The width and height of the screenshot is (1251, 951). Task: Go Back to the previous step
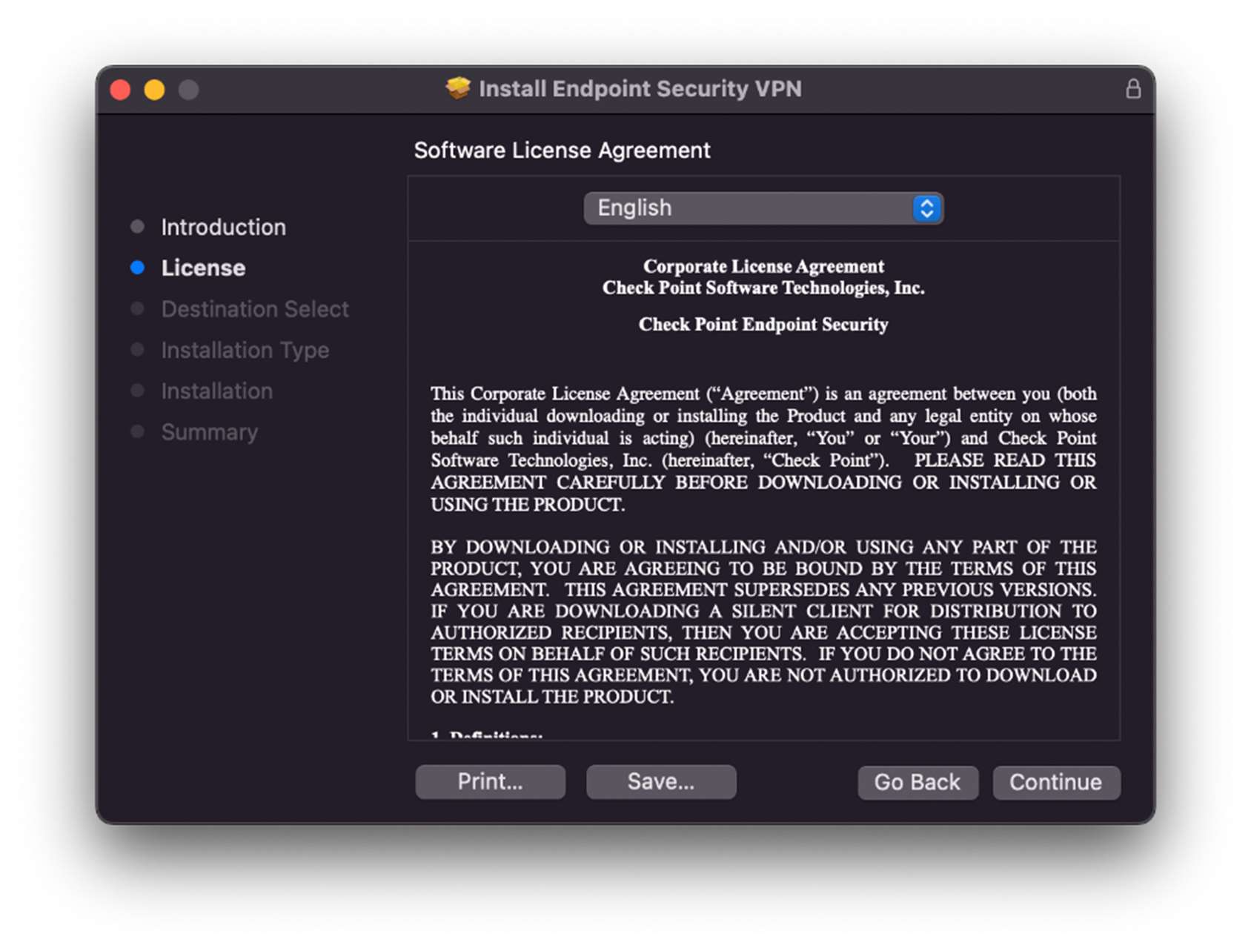917,783
